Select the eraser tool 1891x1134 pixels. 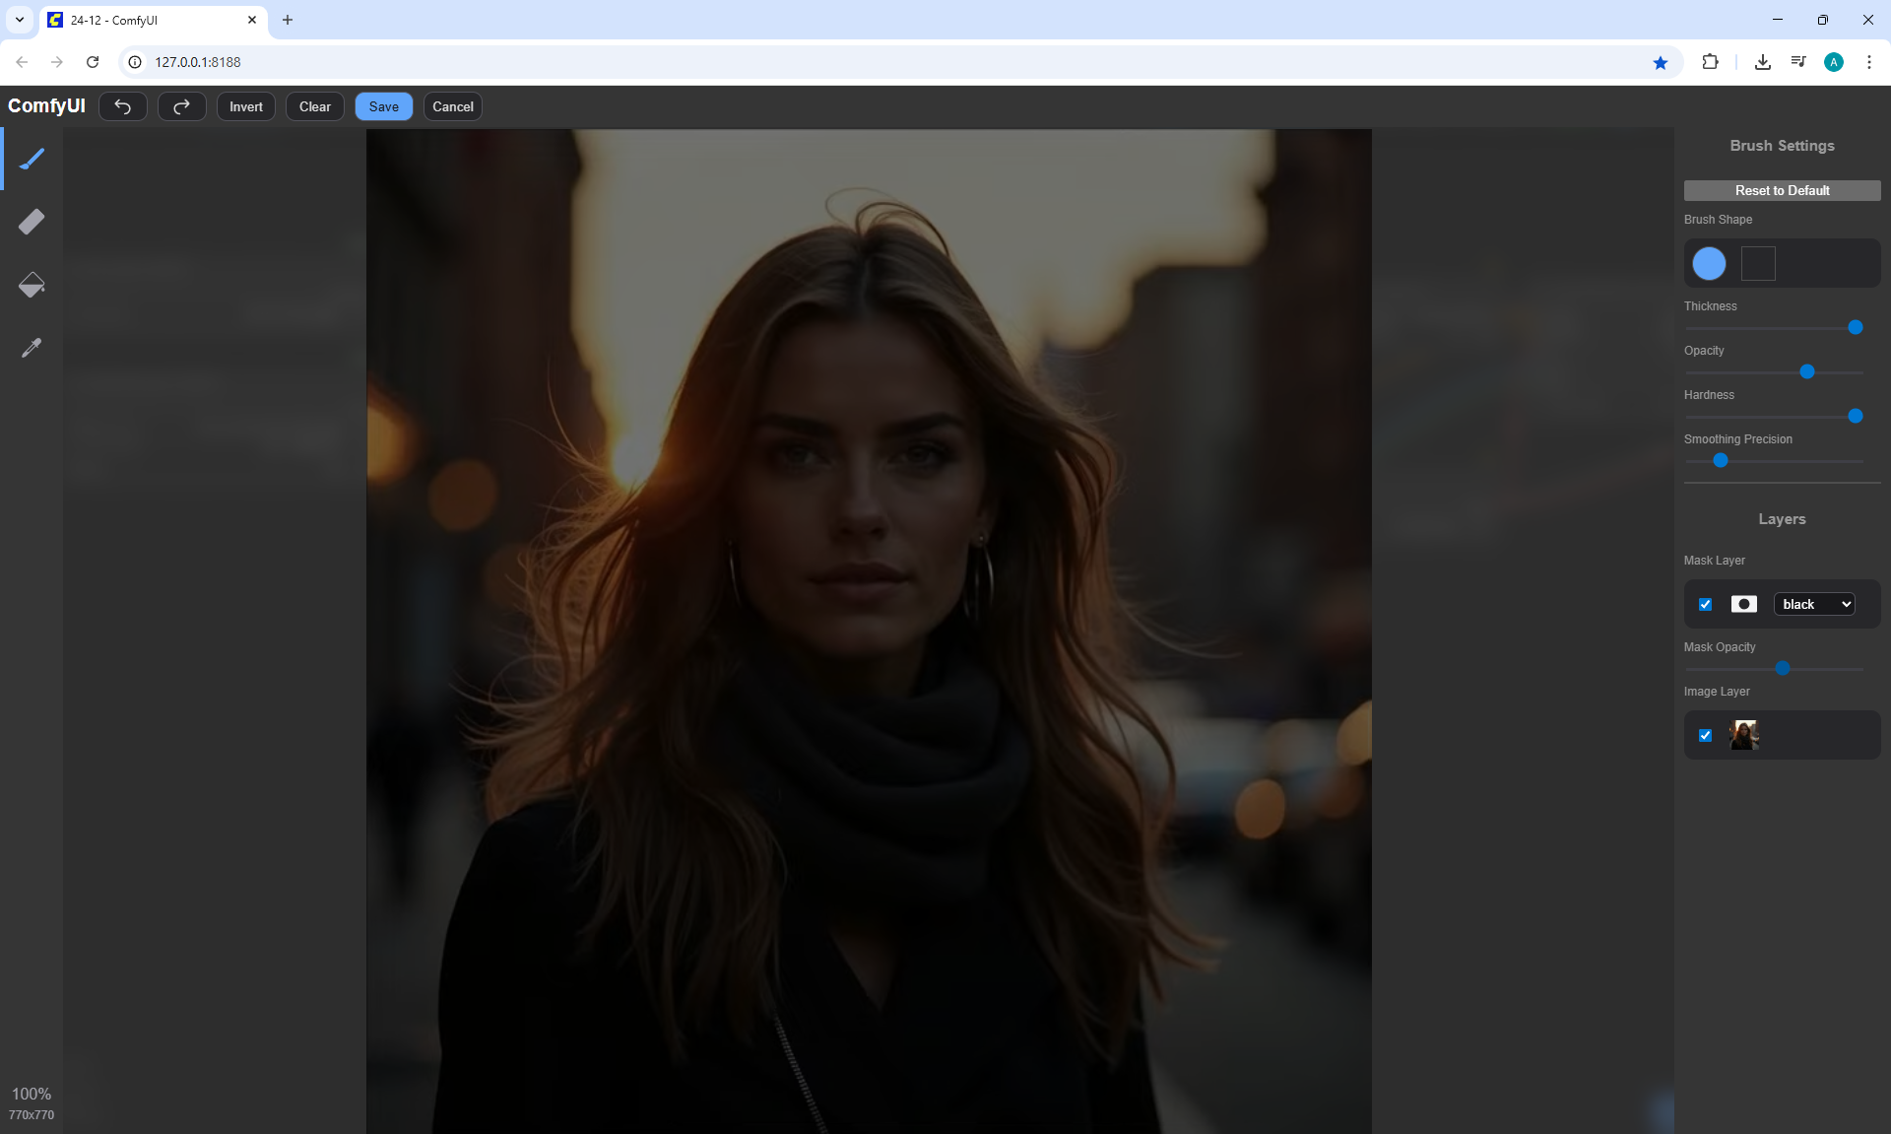pos(32,222)
